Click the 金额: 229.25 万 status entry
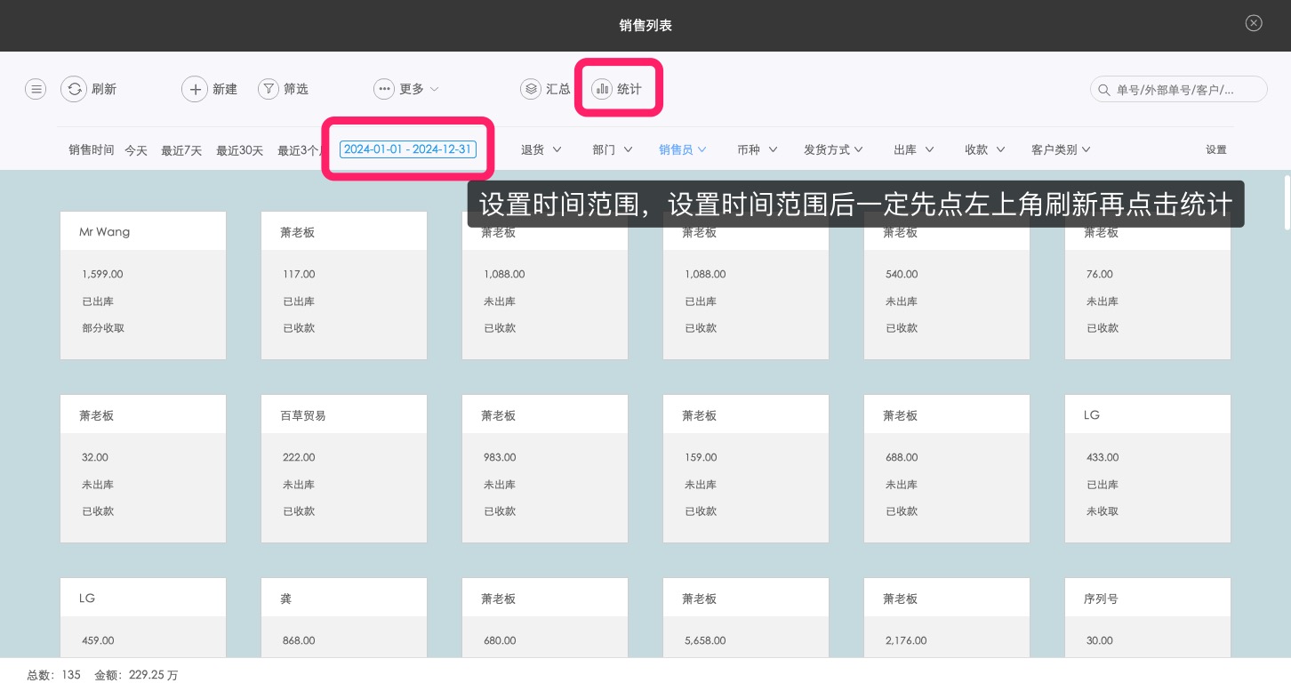The width and height of the screenshot is (1291, 691). coord(136,675)
